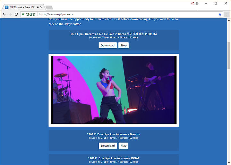231x165 pixels.
Task: Download 170811 Dua Lipa Live in Korea - Dreams
Action: click(108, 145)
